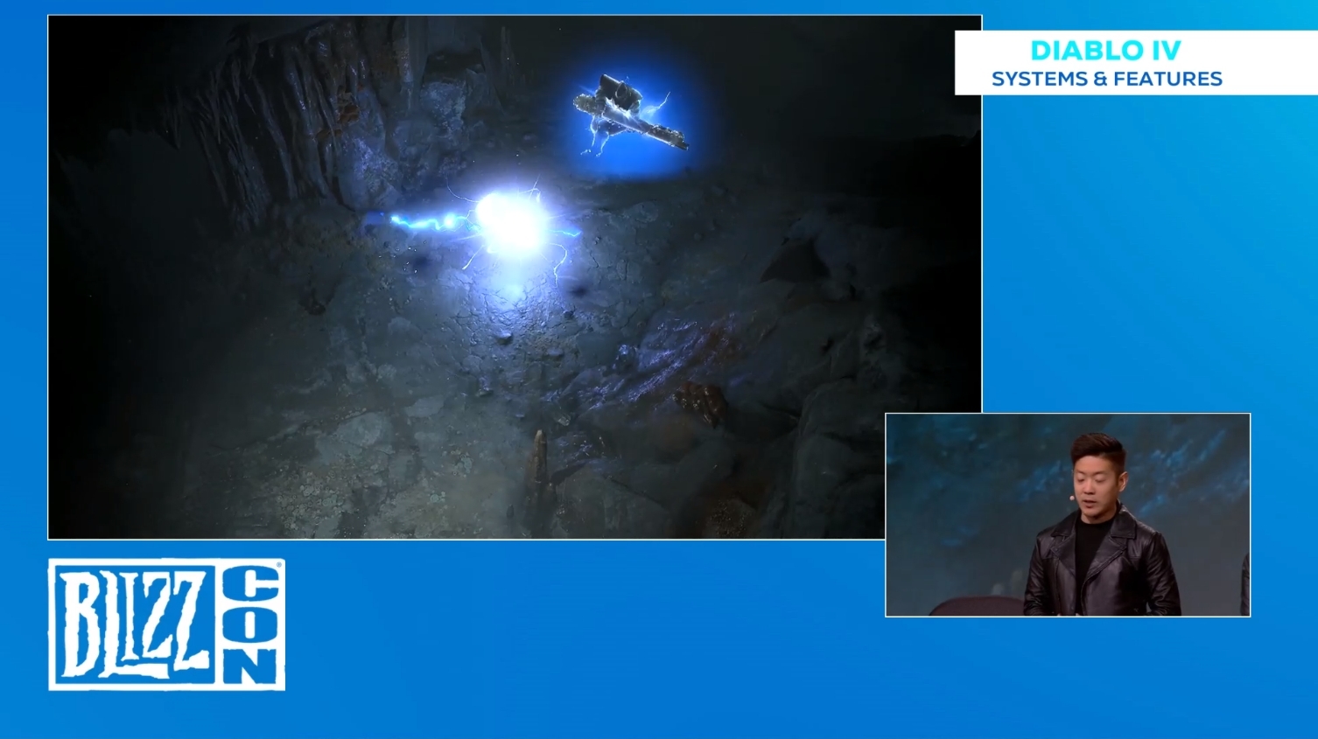This screenshot has height=739, width=1318.
Task: Click the presenter's headset microphone
Action: [1071, 497]
